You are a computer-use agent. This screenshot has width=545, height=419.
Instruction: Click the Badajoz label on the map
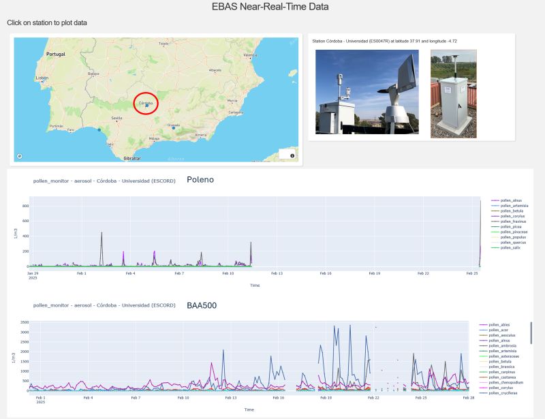click(x=93, y=74)
